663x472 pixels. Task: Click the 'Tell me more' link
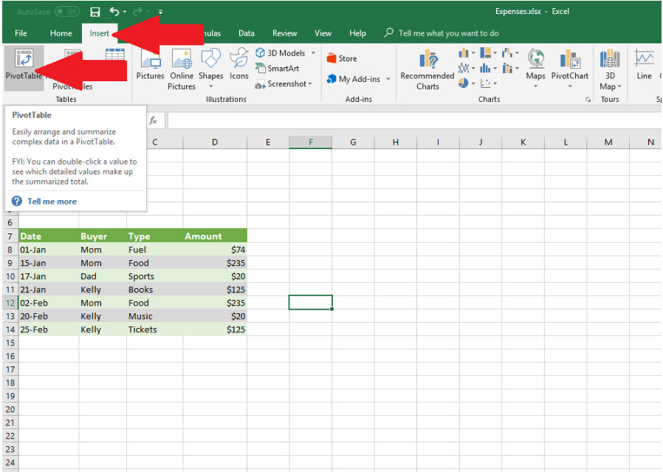pyautogui.click(x=52, y=201)
